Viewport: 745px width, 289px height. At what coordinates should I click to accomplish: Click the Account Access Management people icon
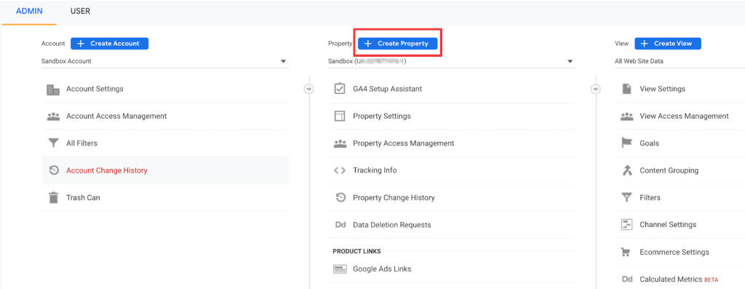53,116
